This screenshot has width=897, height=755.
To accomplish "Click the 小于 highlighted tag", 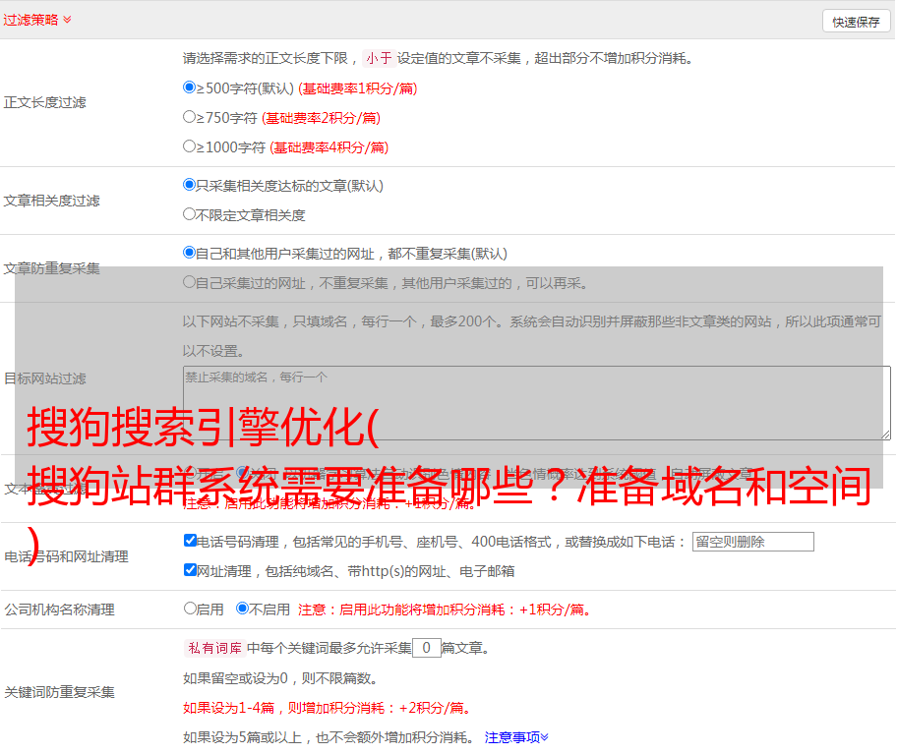I will [379, 58].
